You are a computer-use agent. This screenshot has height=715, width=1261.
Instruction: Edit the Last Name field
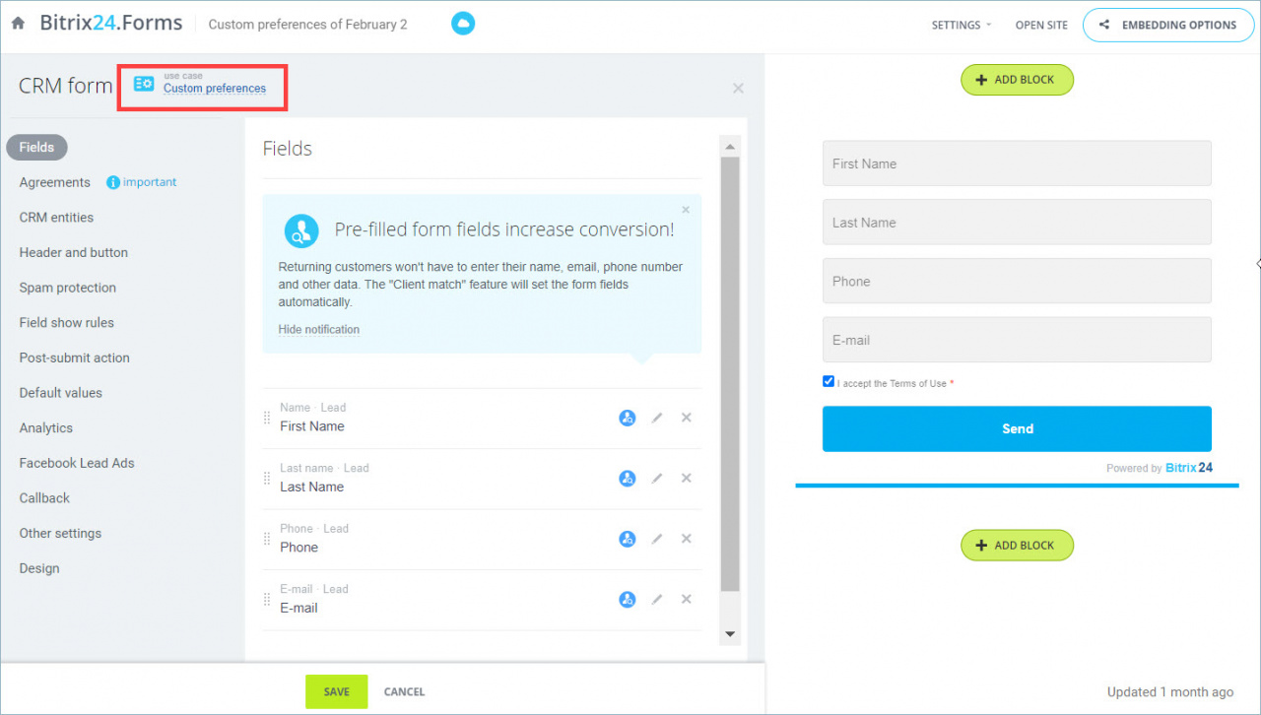click(657, 479)
